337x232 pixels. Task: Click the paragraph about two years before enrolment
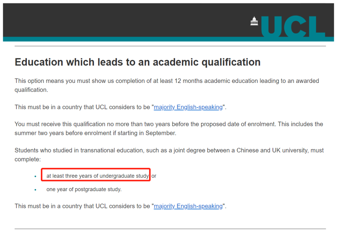(x=169, y=128)
